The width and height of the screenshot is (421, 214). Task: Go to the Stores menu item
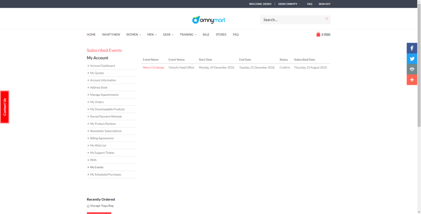tap(221, 35)
